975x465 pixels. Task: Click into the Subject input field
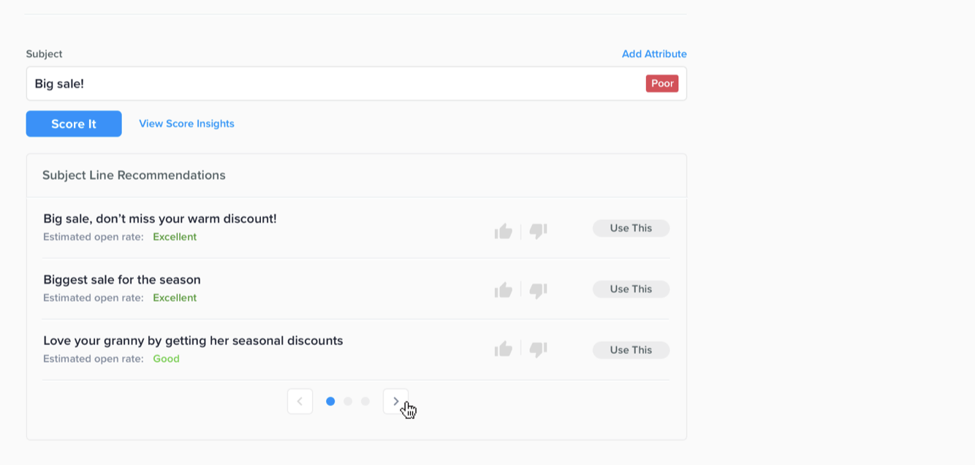(329, 83)
